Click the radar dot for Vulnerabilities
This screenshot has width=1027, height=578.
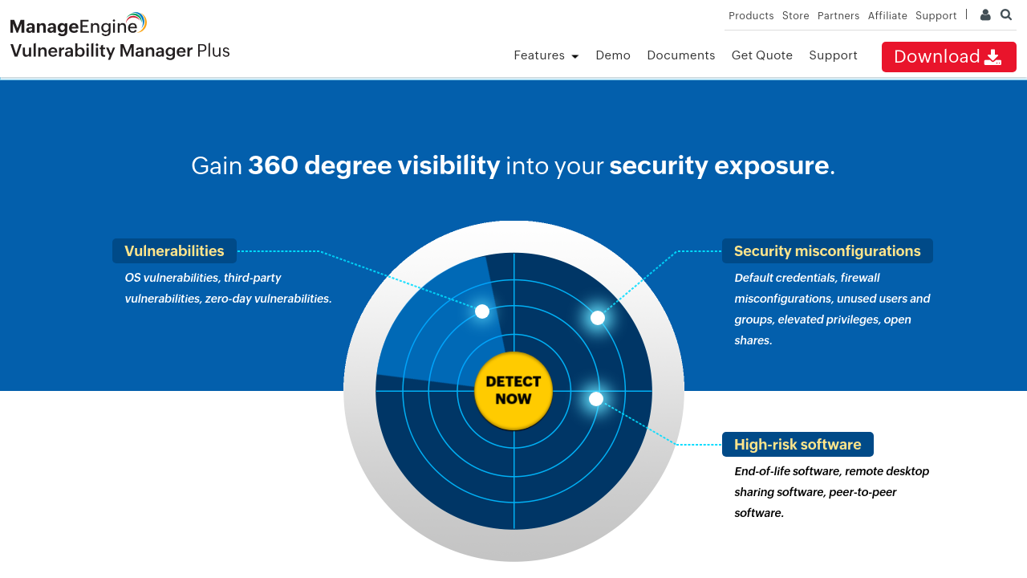(482, 311)
